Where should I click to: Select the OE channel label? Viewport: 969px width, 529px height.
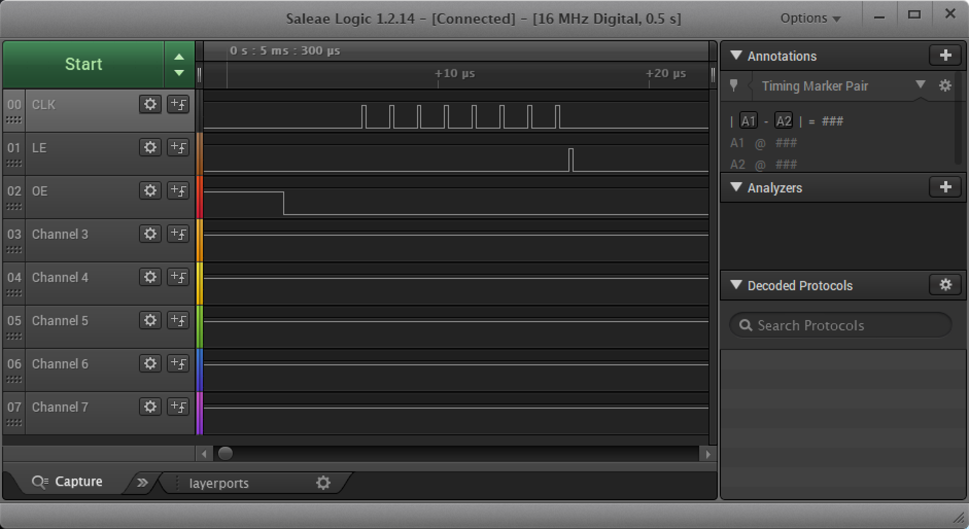tap(40, 191)
